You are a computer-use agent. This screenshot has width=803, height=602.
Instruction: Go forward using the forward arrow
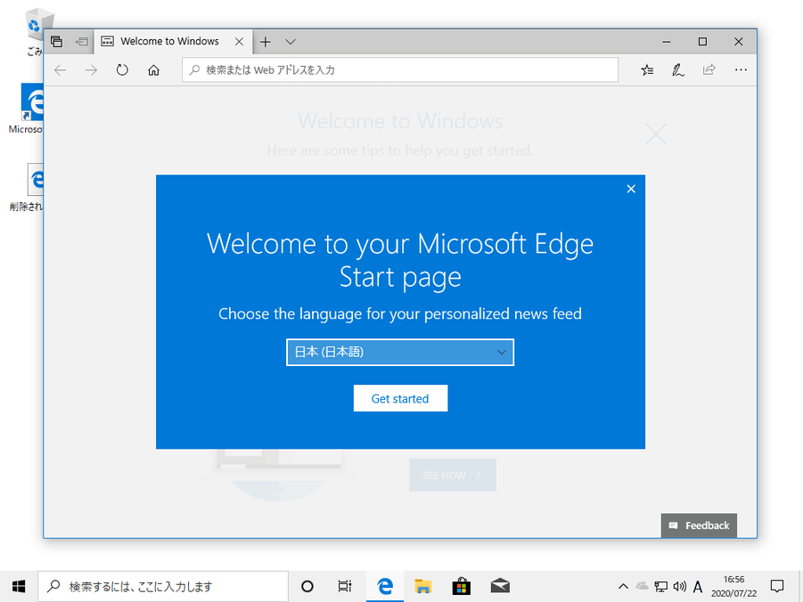pyautogui.click(x=91, y=70)
